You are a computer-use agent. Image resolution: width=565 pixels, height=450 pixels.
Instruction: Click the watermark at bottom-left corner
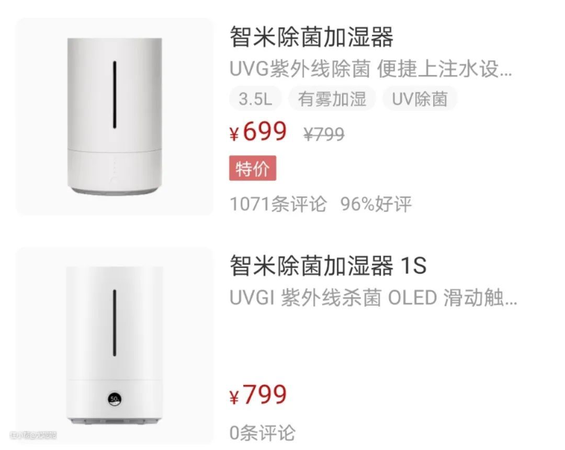[x=33, y=435]
